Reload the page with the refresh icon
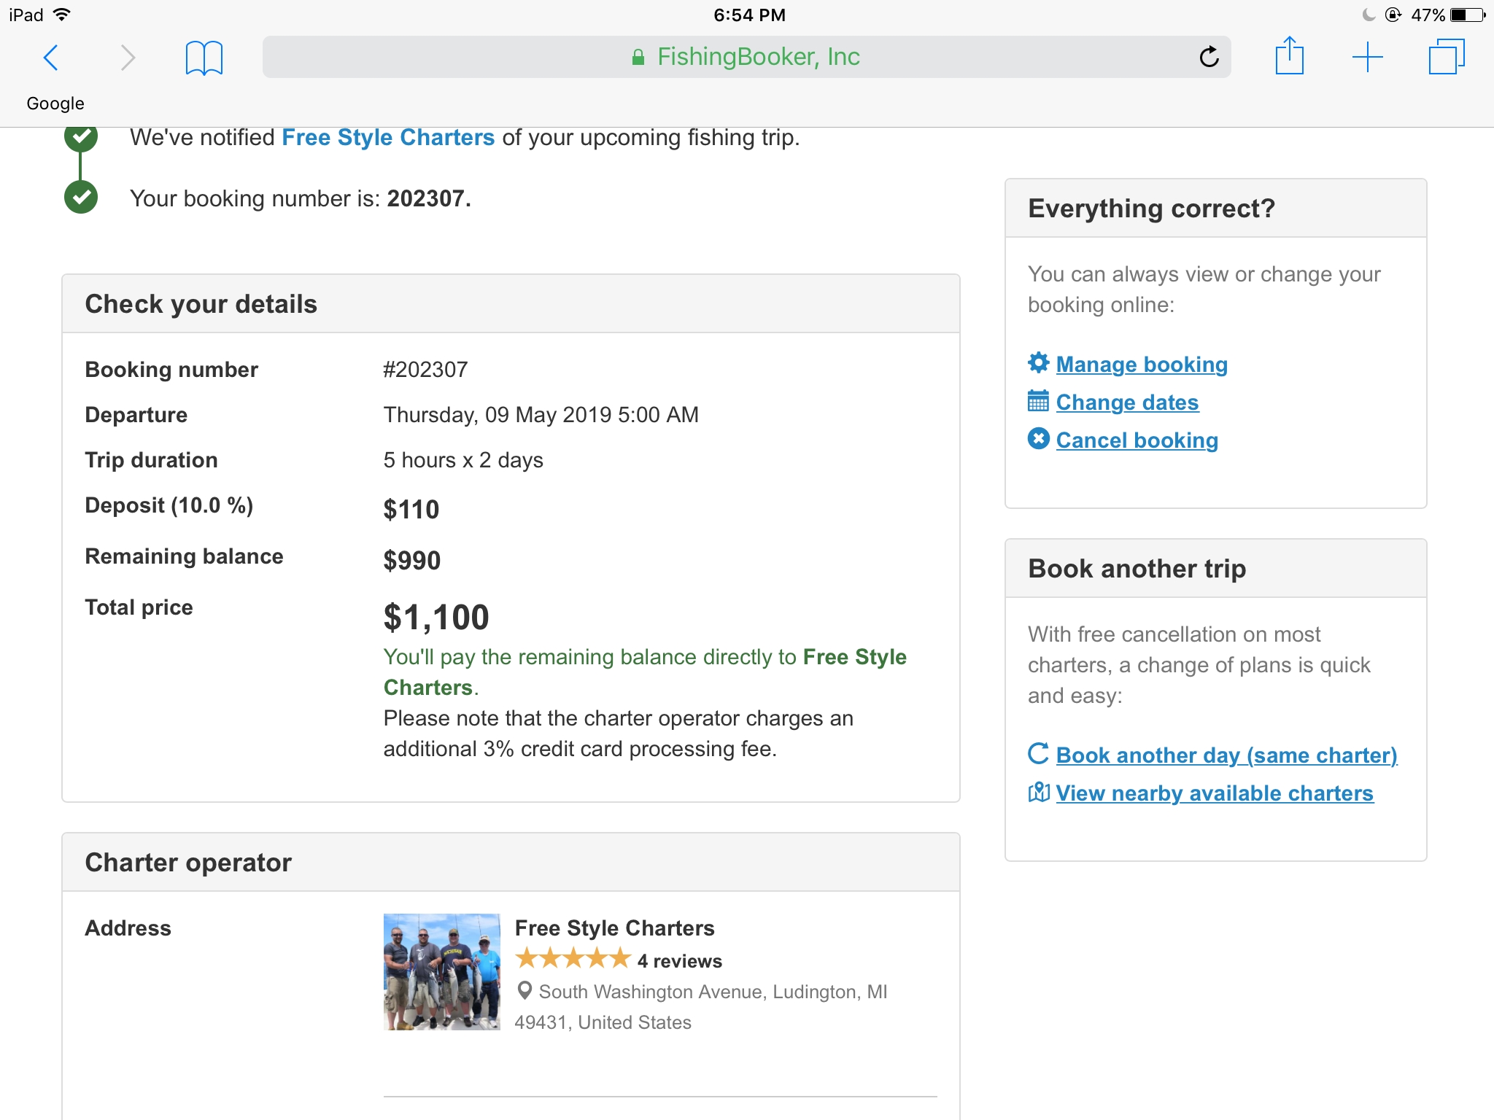Viewport: 1494px width, 1120px height. click(1209, 56)
